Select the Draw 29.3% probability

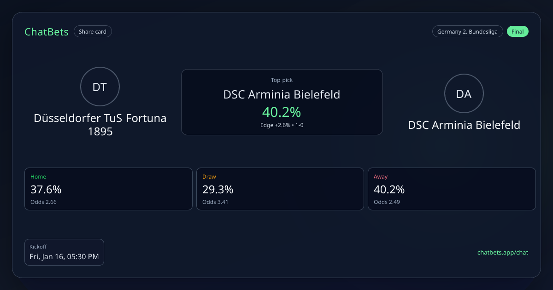[x=218, y=190]
